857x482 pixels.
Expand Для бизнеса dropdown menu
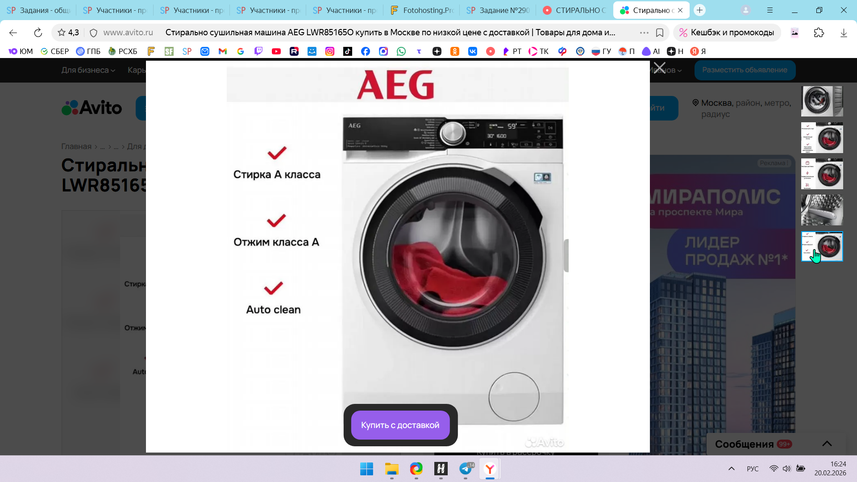pyautogui.click(x=88, y=70)
